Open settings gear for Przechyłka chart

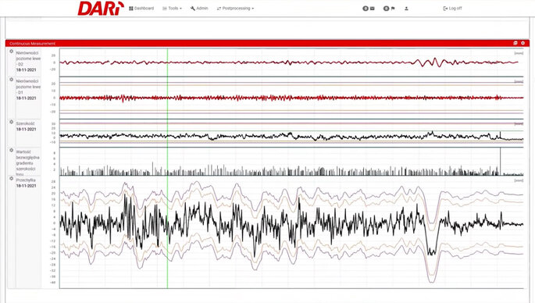click(x=11, y=179)
